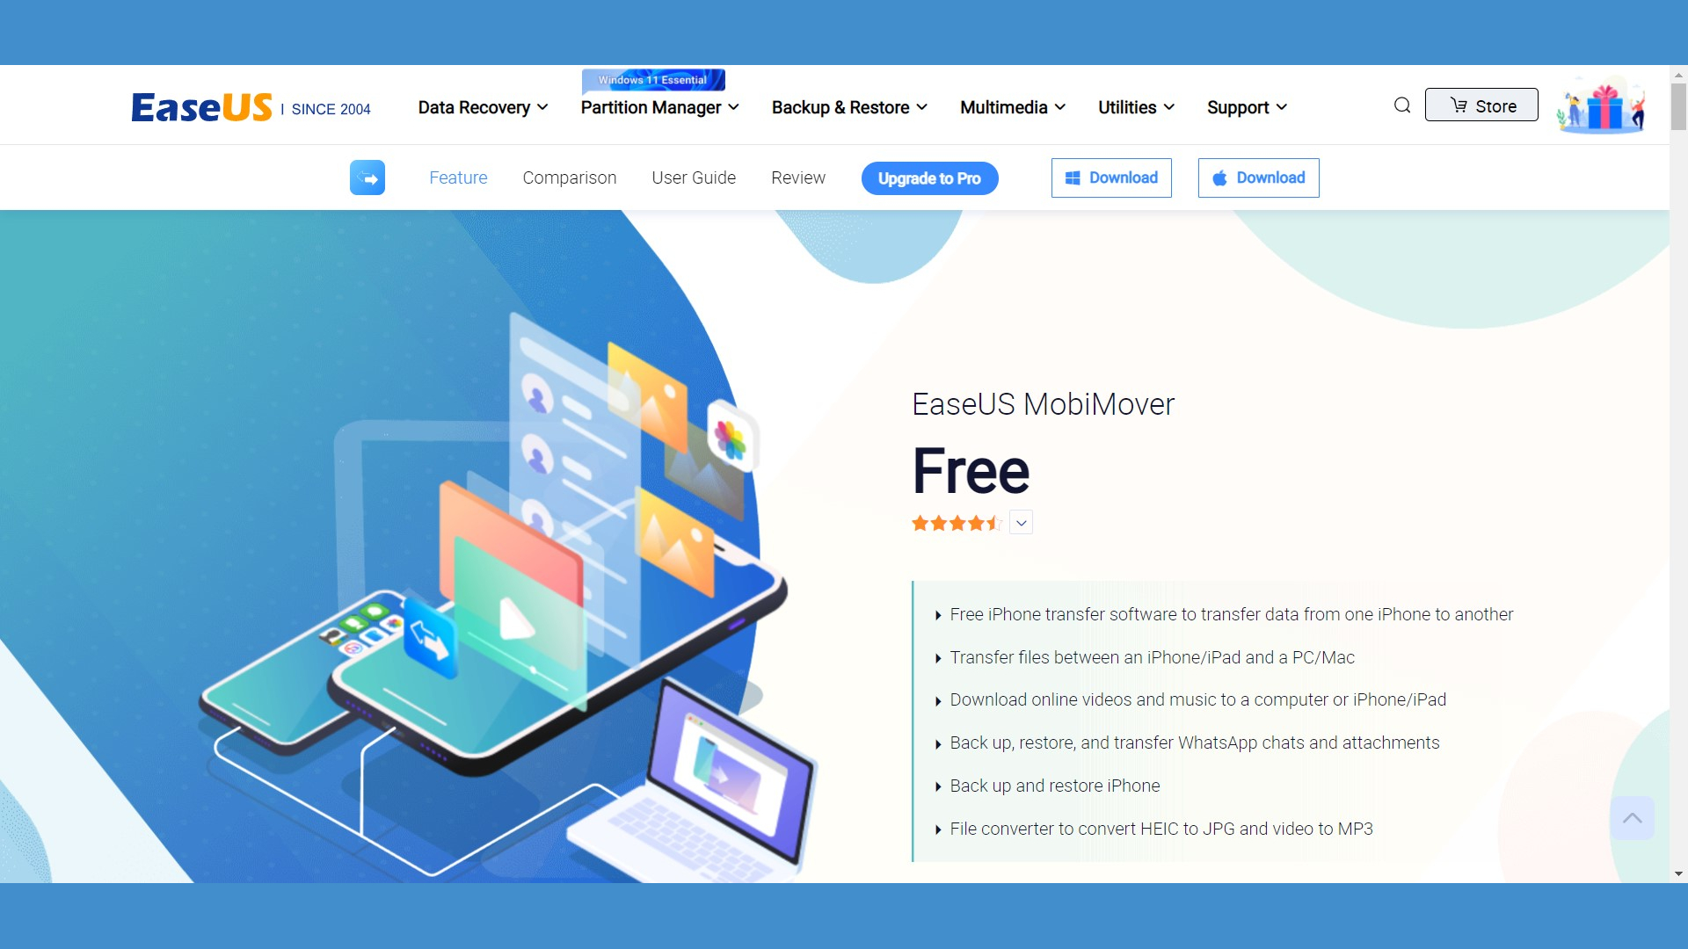Click the Review tab label
Image resolution: width=1688 pixels, height=949 pixels.
(797, 177)
